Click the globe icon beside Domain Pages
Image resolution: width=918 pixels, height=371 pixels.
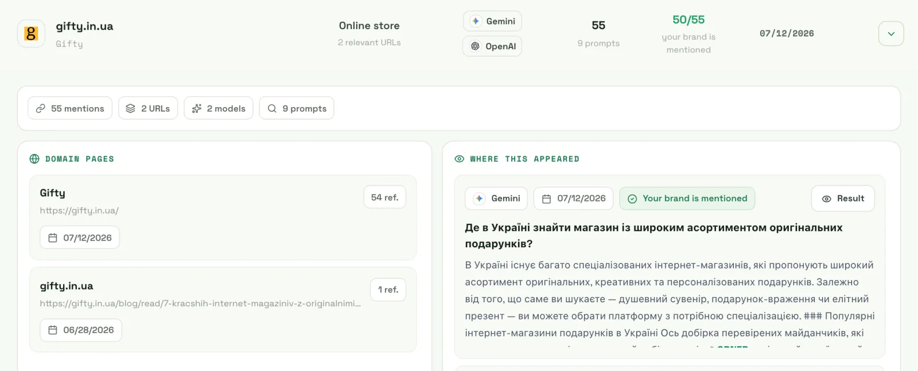[34, 159]
